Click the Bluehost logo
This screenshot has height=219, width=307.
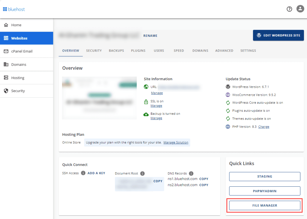[14, 9]
